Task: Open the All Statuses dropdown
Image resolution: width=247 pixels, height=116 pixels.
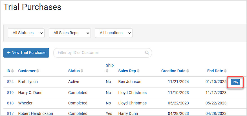Action: coord(26,33)
